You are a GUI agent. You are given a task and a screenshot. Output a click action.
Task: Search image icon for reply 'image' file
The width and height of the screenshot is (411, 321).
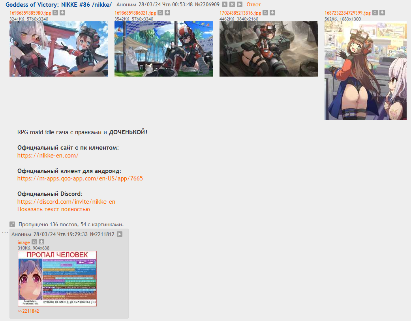coord(34,242)
